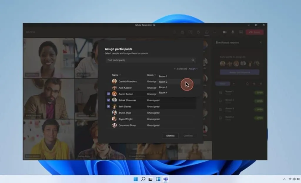301x183 pixels.
Task: Uncheck Aaron Buxton's selection checkbox
Action: pos(108,94)
